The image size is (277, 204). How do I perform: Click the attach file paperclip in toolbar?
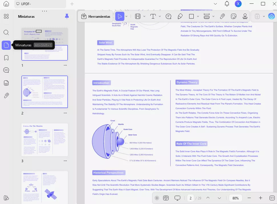tap(223, 17)
